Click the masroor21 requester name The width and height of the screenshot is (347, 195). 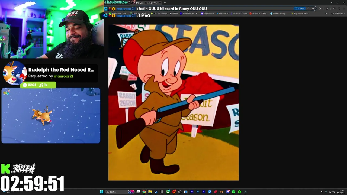pyautogui.click(x=63, y=76)
